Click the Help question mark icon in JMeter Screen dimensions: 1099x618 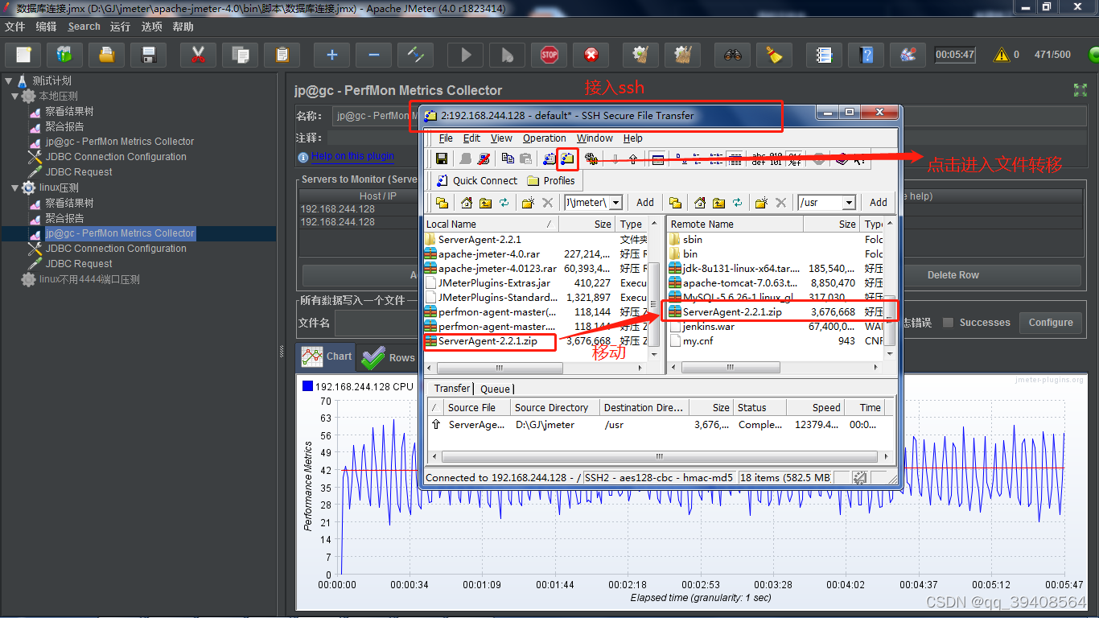coord(866,55)
